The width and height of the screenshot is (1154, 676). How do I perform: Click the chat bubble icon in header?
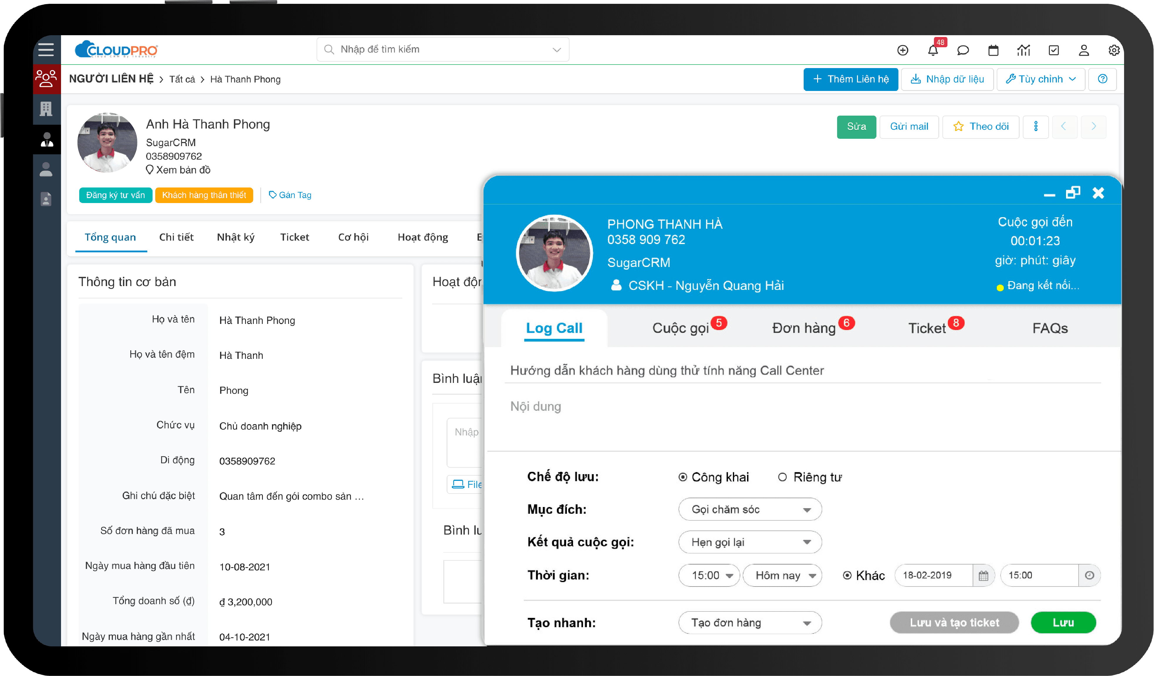(x=963, y=50)
